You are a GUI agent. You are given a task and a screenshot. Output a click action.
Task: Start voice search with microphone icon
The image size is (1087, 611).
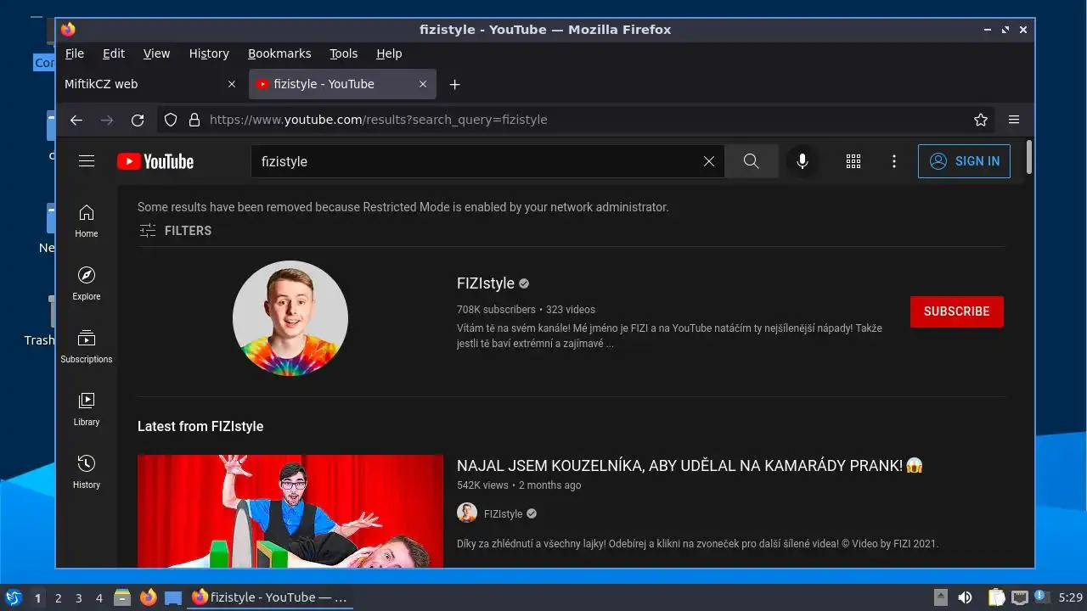(802, 161)
